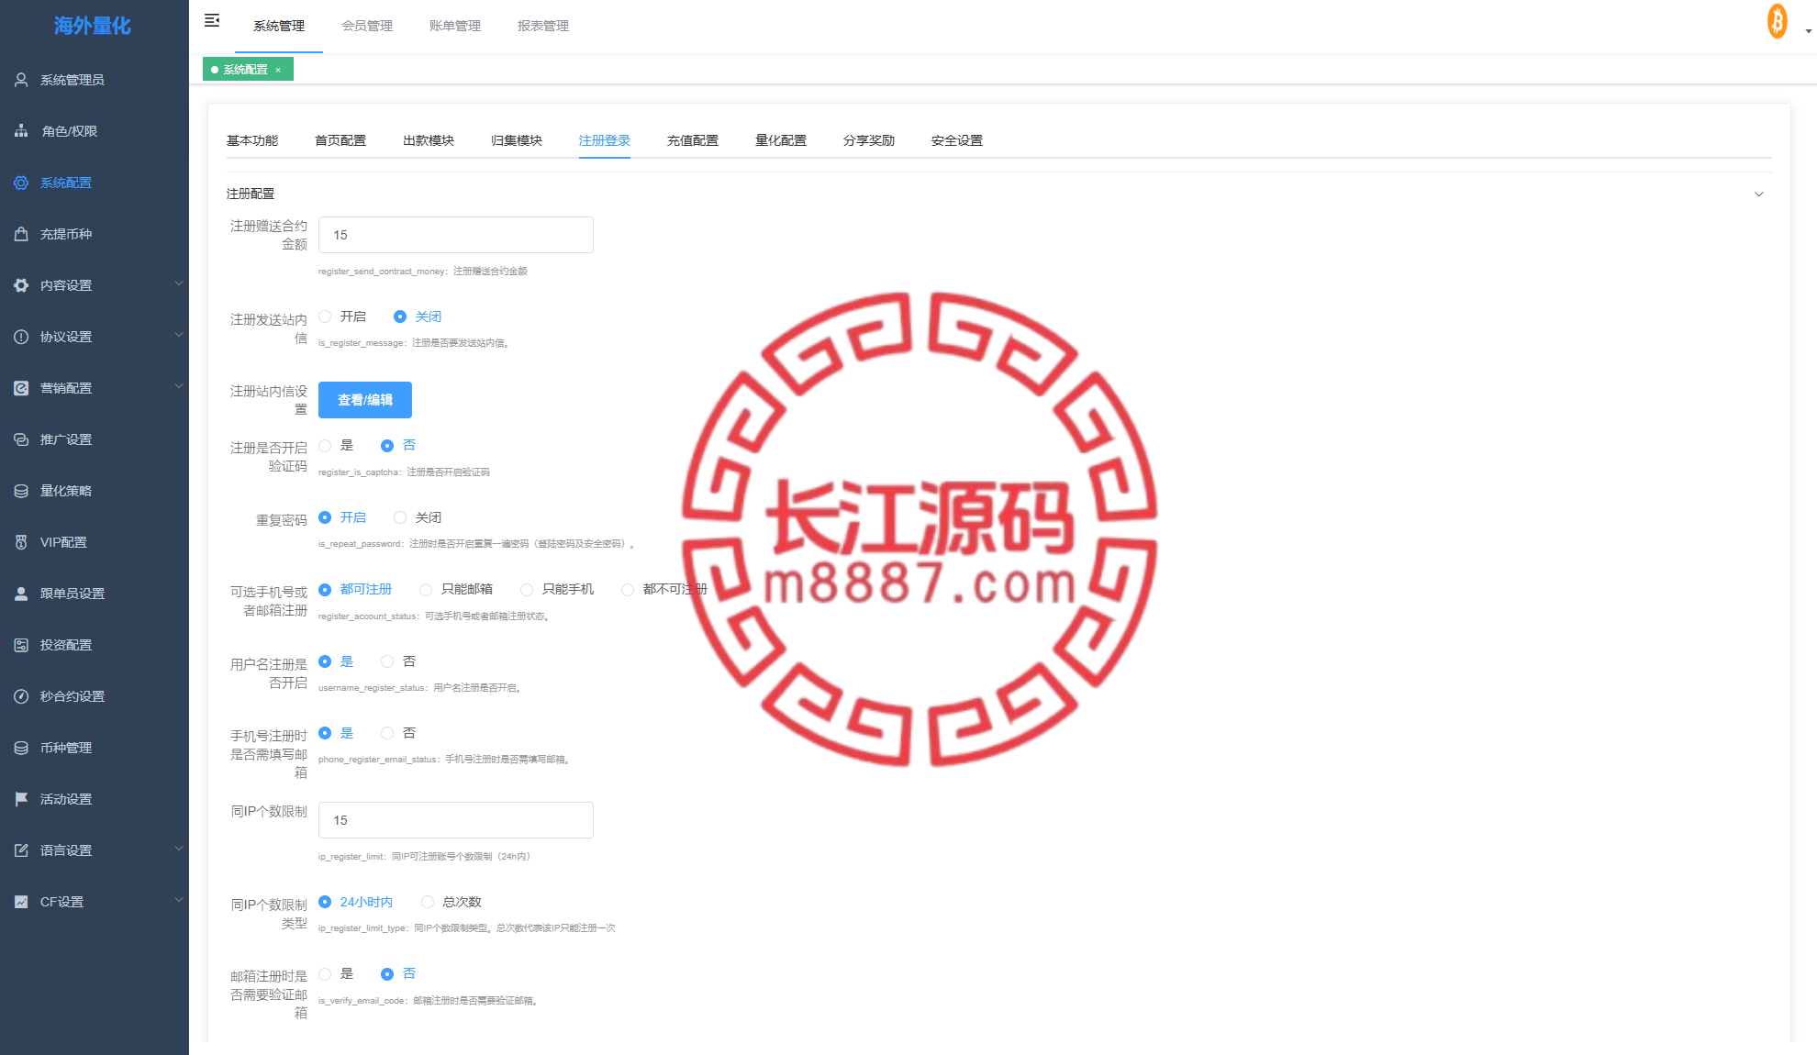Screen dimensions: 1817x1055
Task: Click the 协议设置 info icon
Action: (x=21, y=337)
